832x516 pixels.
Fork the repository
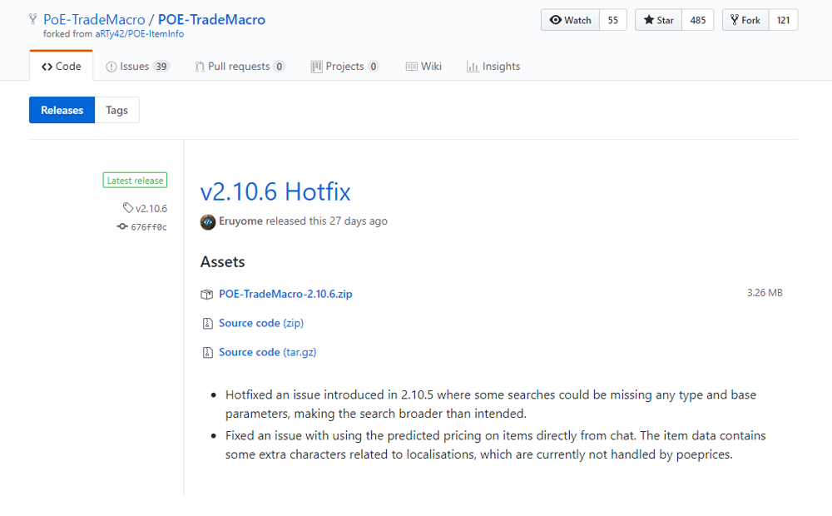point(745,20)
